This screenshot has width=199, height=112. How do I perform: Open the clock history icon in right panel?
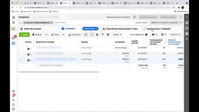(187, 34)
